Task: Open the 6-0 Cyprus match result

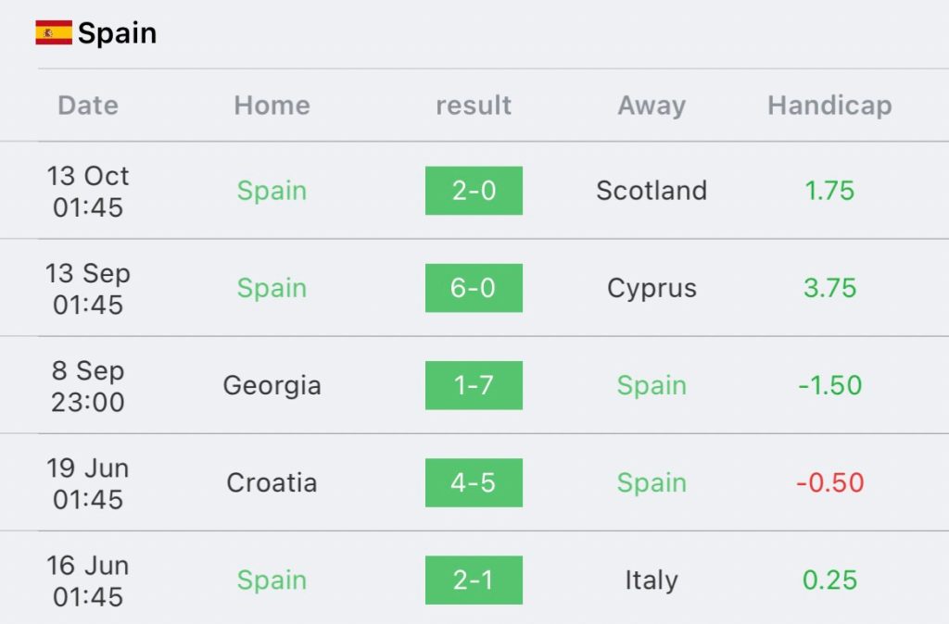Action: pyautogui.click(x=474, y=288)
